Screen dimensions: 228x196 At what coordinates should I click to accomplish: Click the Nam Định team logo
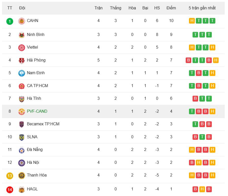[x=22, y=73]
